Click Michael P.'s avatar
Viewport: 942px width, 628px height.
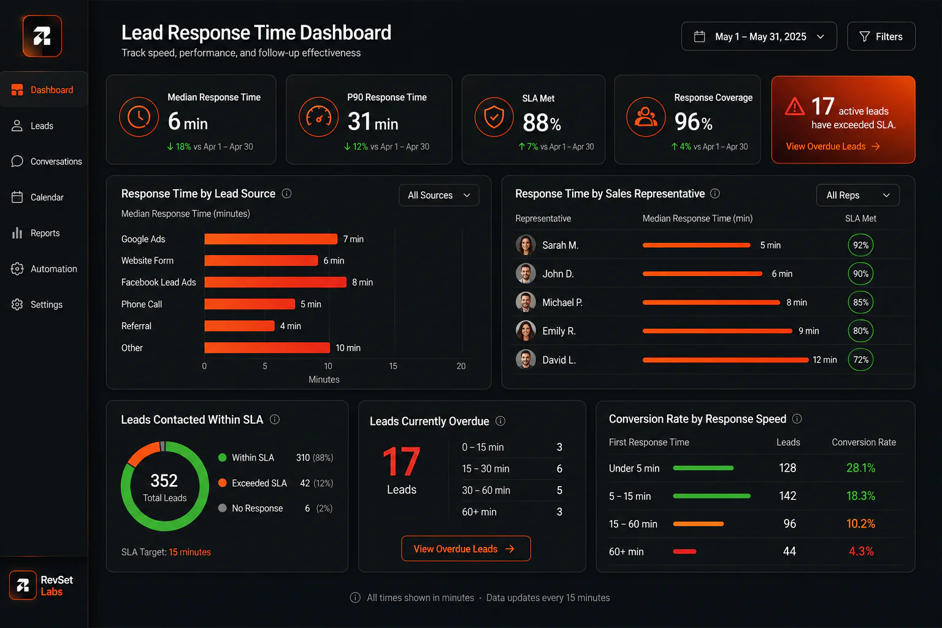click(x=526, y=302)
